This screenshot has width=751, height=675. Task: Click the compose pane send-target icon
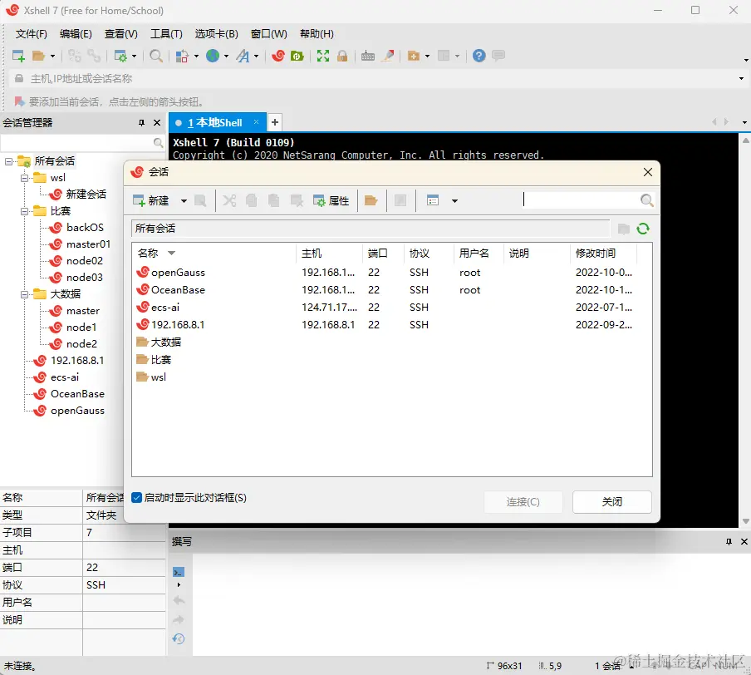coord(178,572)
